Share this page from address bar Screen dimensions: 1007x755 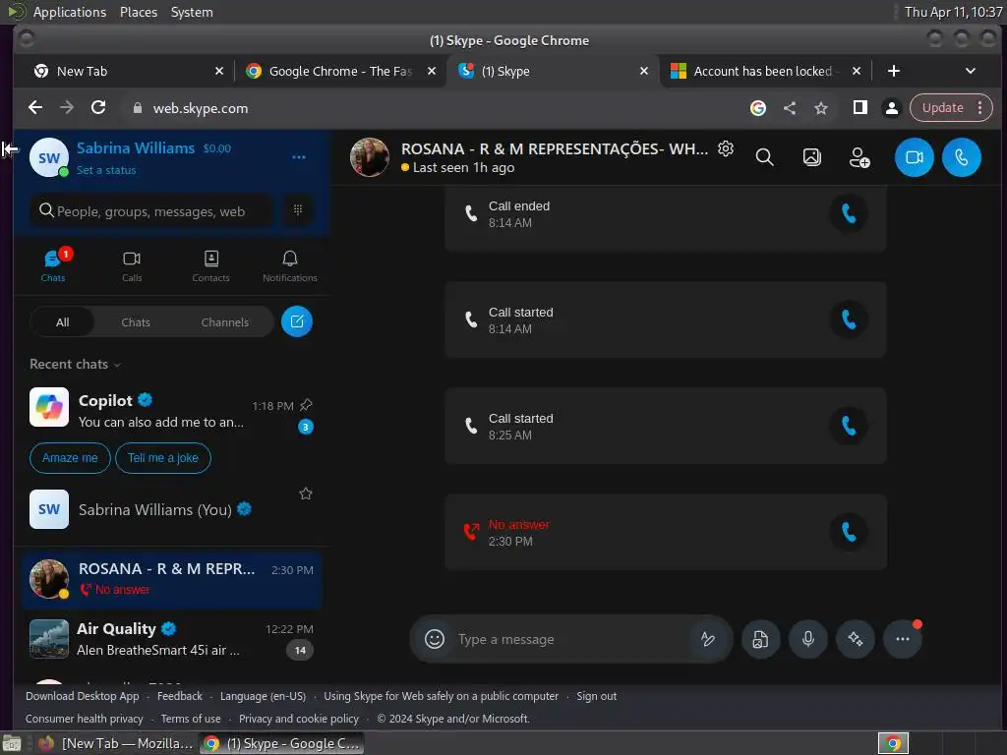coord(790,108)
